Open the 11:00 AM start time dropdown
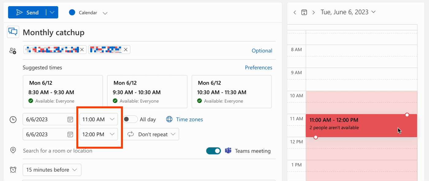429x181 pixels. (98, 119)
